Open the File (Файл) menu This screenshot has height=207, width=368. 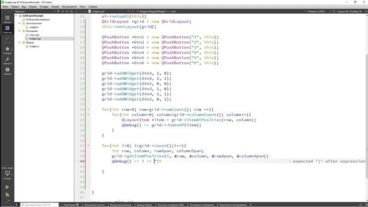[x=5, y=6]
